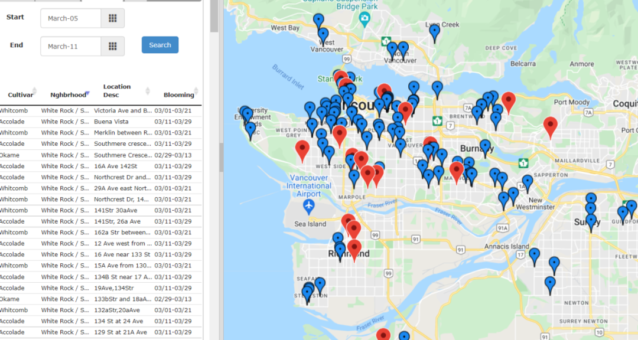Click the blue pin right of Steveston
Viewport: 638px width, 340px height.
tap(320, 286)
